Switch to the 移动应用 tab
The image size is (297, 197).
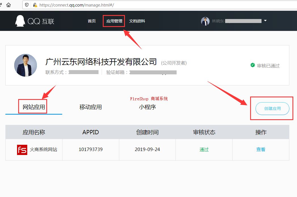[91, 107]
